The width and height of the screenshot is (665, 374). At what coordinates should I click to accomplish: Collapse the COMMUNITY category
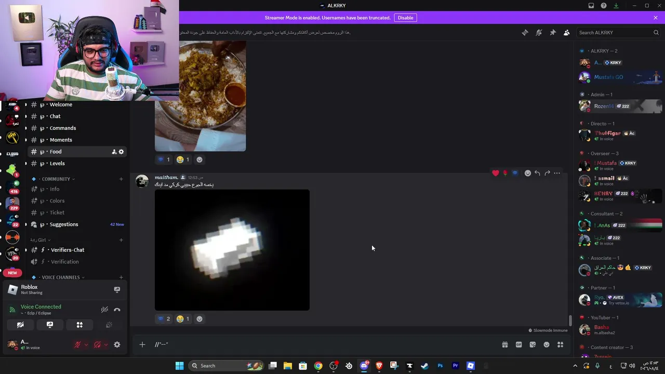coord(56,179)
